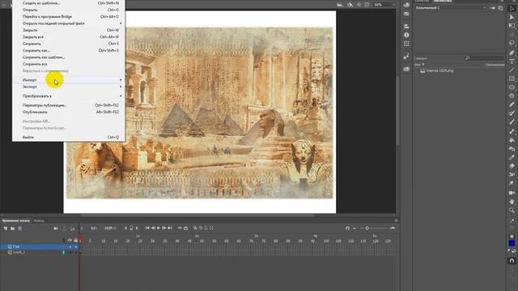The height and width of the screenshot is (291, 518).
Task: Toggle Snap to Objects magnet
Action: click(512, 260)
